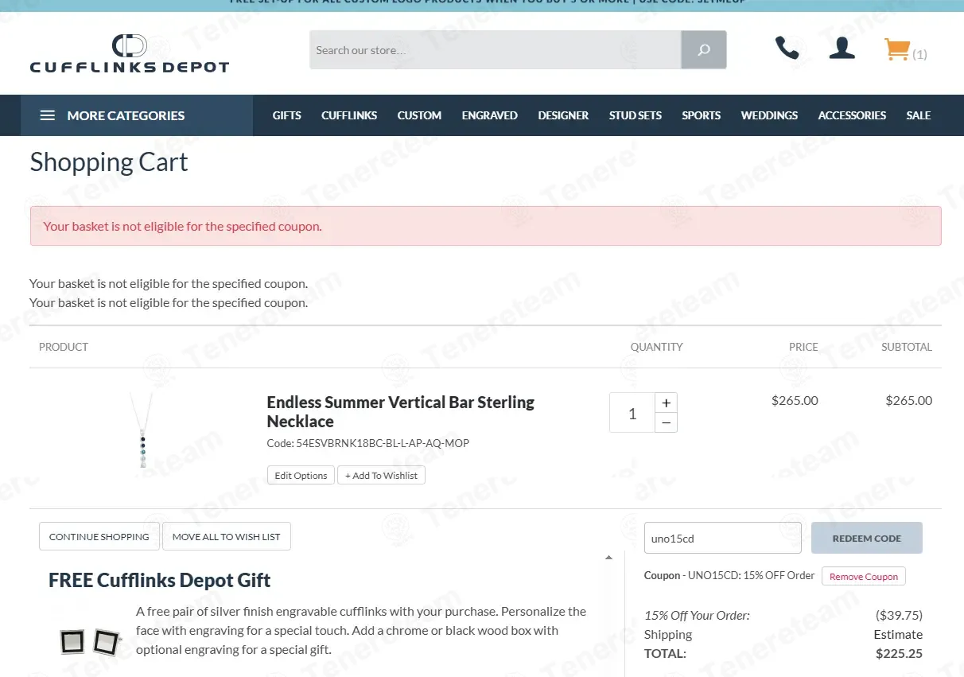964x677 pixels.
Task: Click the Redeem Code button
Action: pos(866,538)
